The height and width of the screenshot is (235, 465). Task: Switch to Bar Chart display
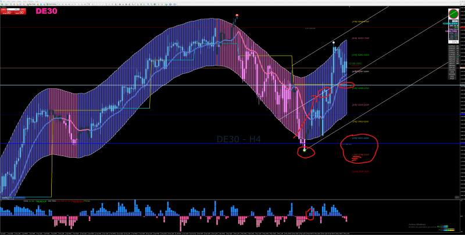[138, 4]
